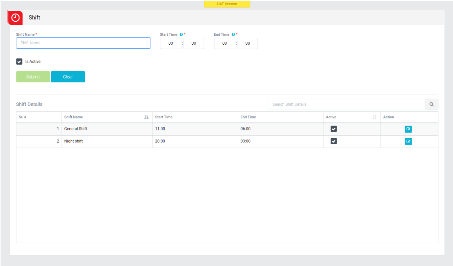453x266 pixels.
Task: Click the 11:00 start time cell
Action: pyautogui.click(x=195, y=129)
